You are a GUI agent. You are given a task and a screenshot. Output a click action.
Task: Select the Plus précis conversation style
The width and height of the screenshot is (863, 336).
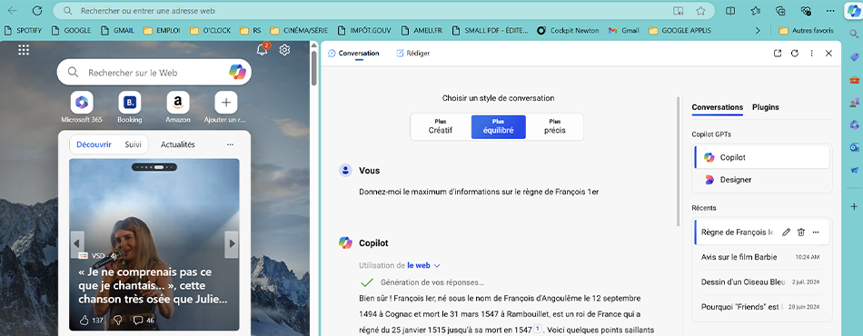(x=555, y=126)
